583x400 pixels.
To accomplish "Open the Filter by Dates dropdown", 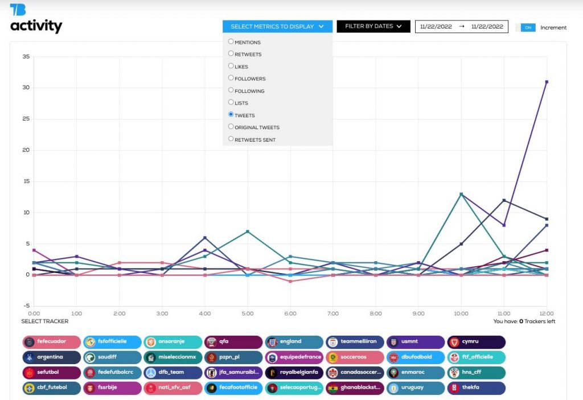I will pos(373,26).
